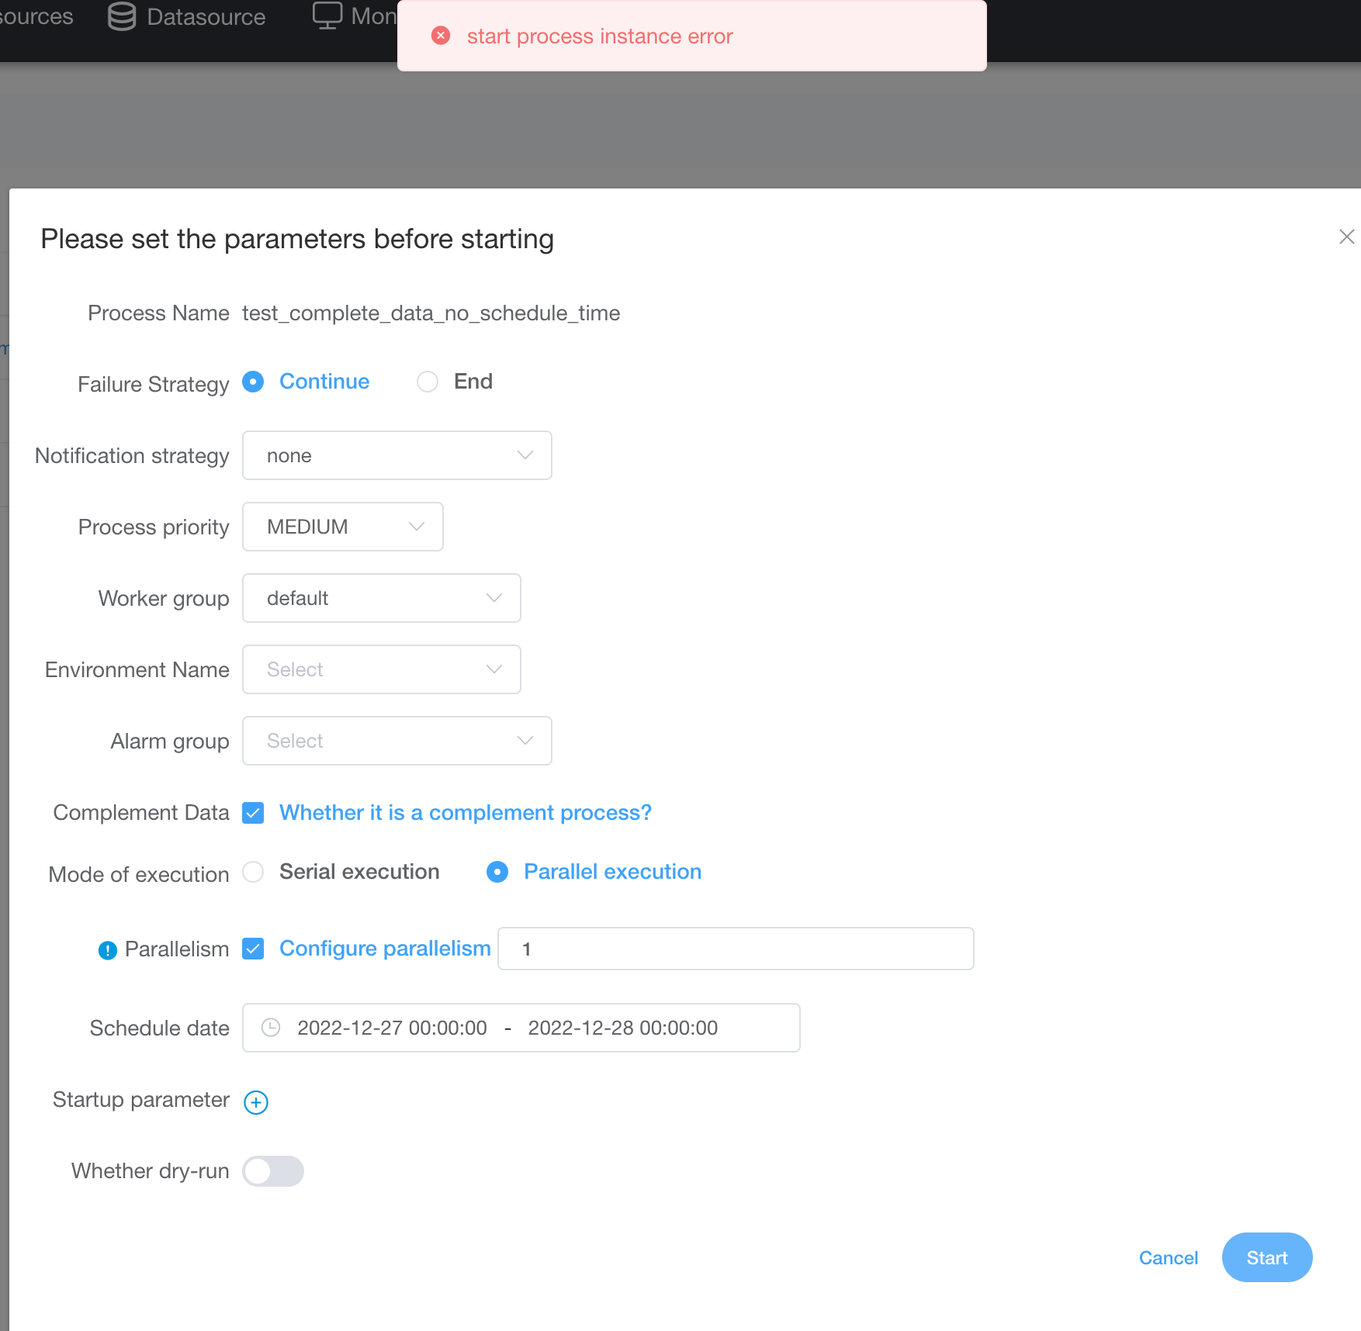Click the Monitor navigation icon

pos(327,16)
